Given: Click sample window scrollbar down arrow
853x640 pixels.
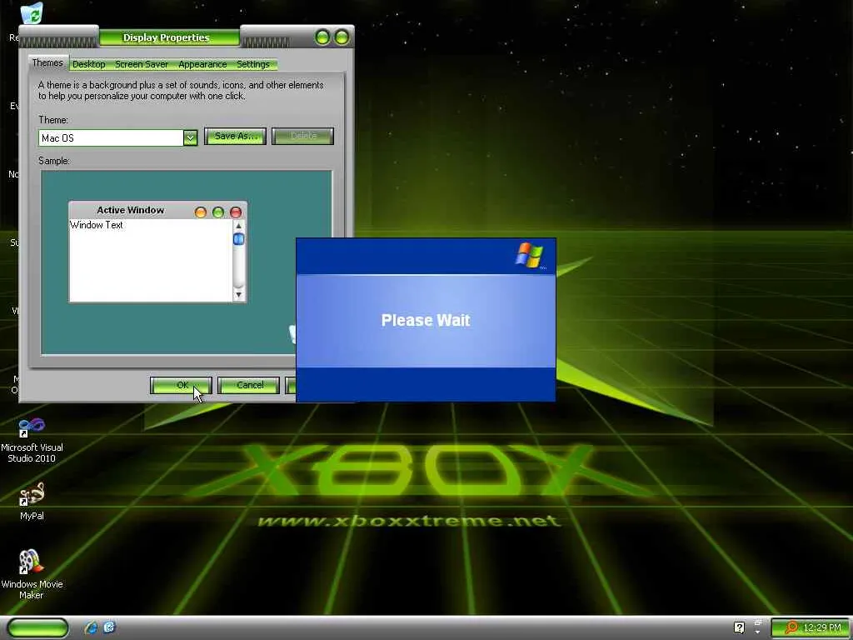Looking at the screenshot, I should point(238,294).
